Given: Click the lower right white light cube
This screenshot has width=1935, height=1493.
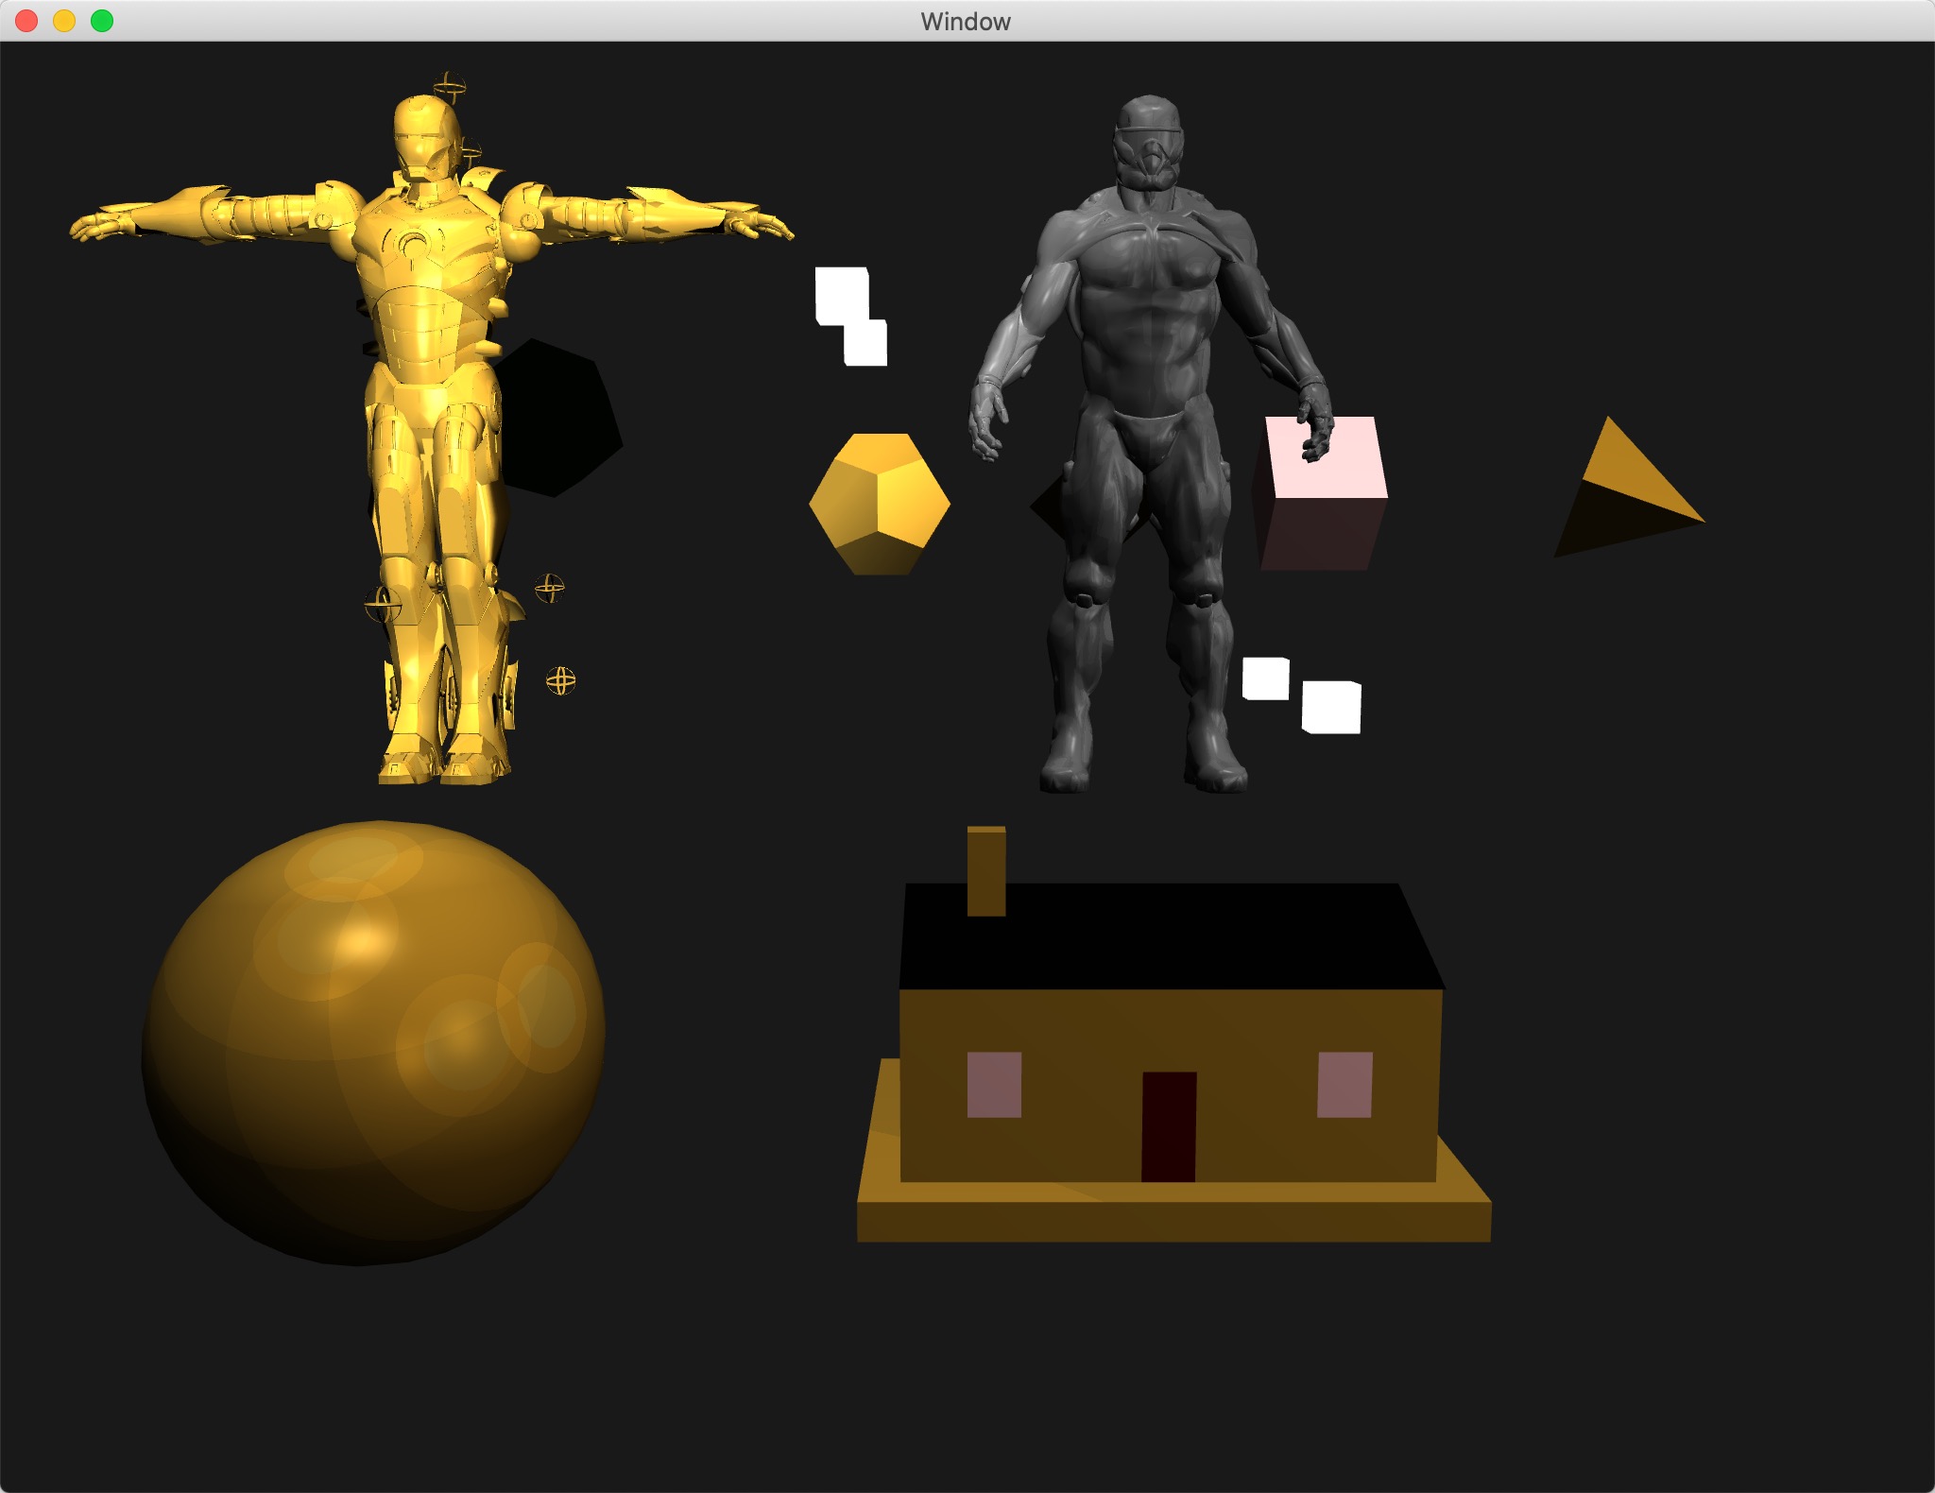Looking at the screenshot, I should point(1331,707).
